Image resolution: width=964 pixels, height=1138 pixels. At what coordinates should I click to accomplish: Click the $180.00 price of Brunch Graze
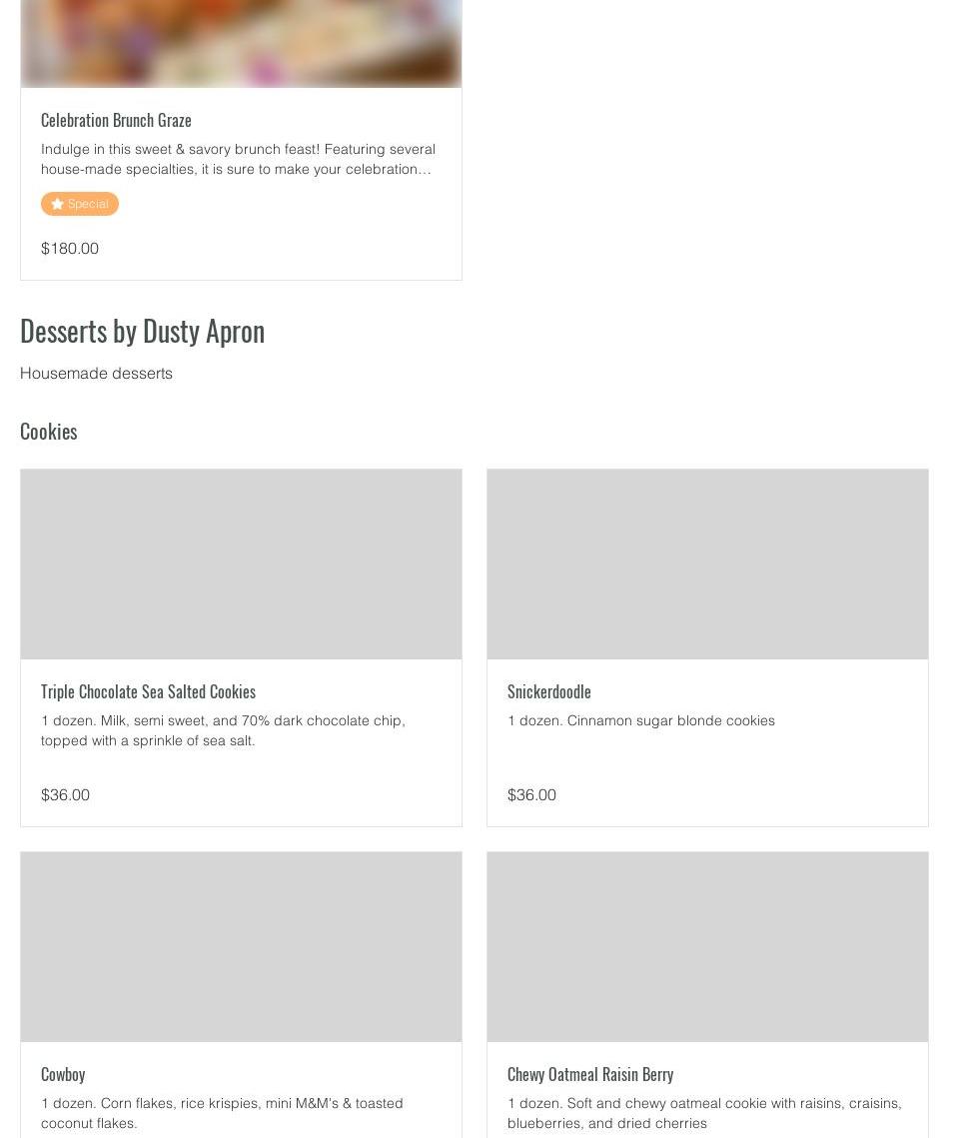tap(70, 248)
